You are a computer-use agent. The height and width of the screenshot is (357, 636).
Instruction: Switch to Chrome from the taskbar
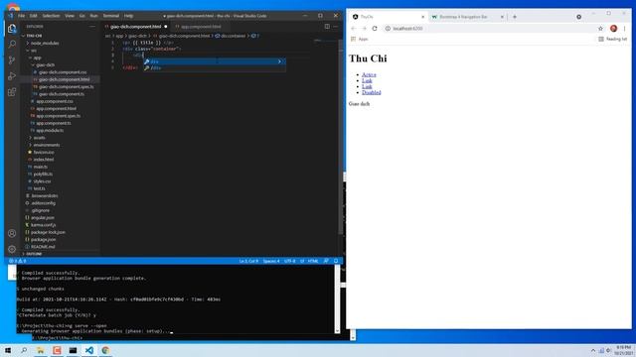pos(105,350)
